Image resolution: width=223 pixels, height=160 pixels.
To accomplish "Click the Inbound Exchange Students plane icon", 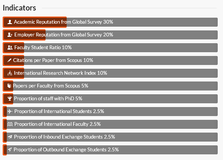I will [x=10, y=137].
